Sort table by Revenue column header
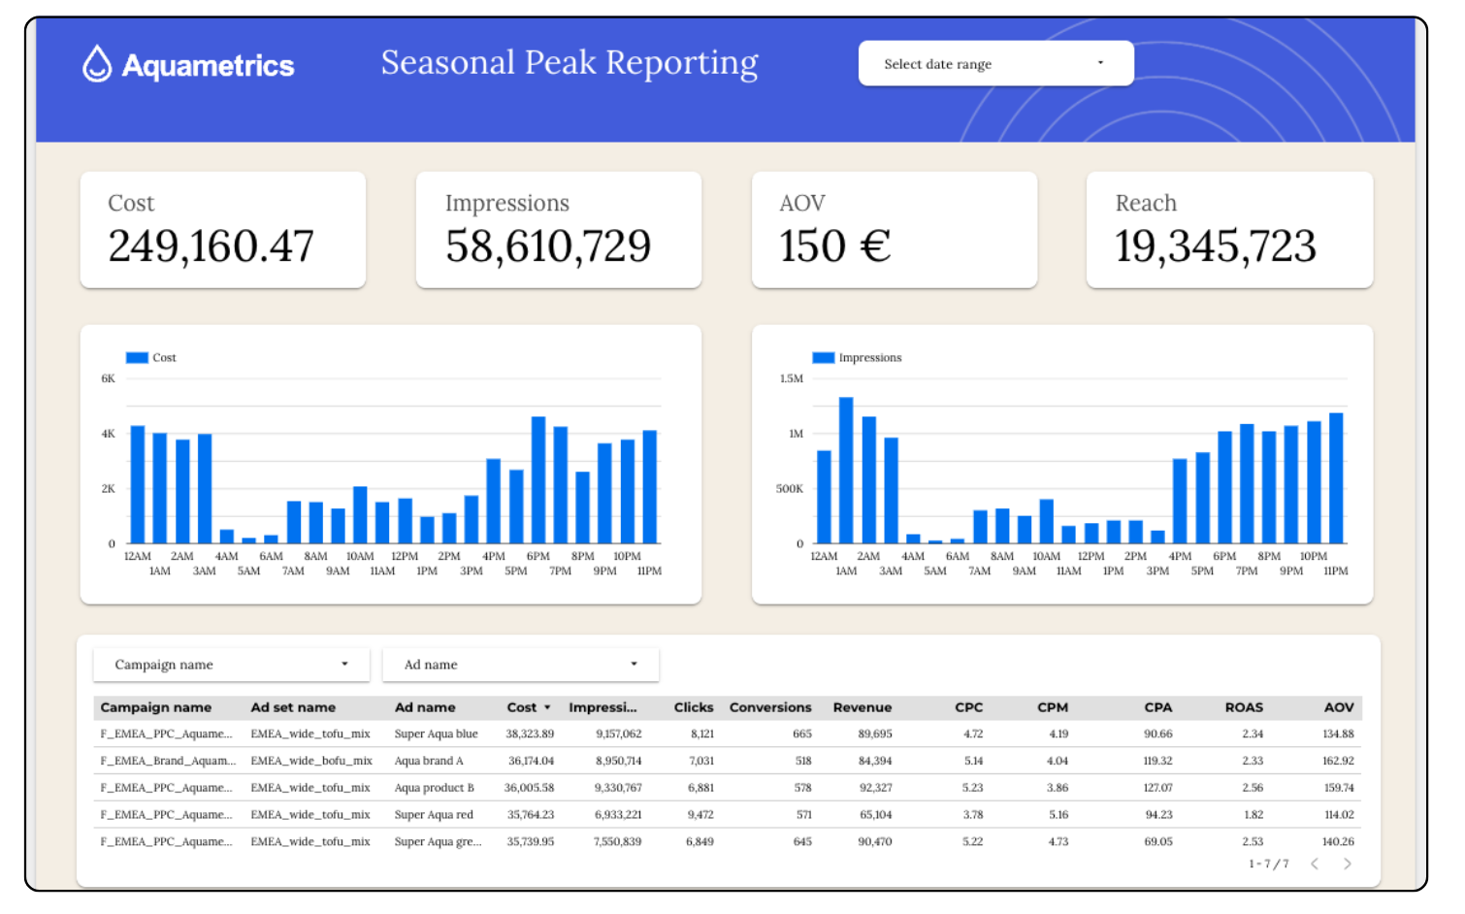The width and height of the screenshot is (1465, 914). [862, 707]
